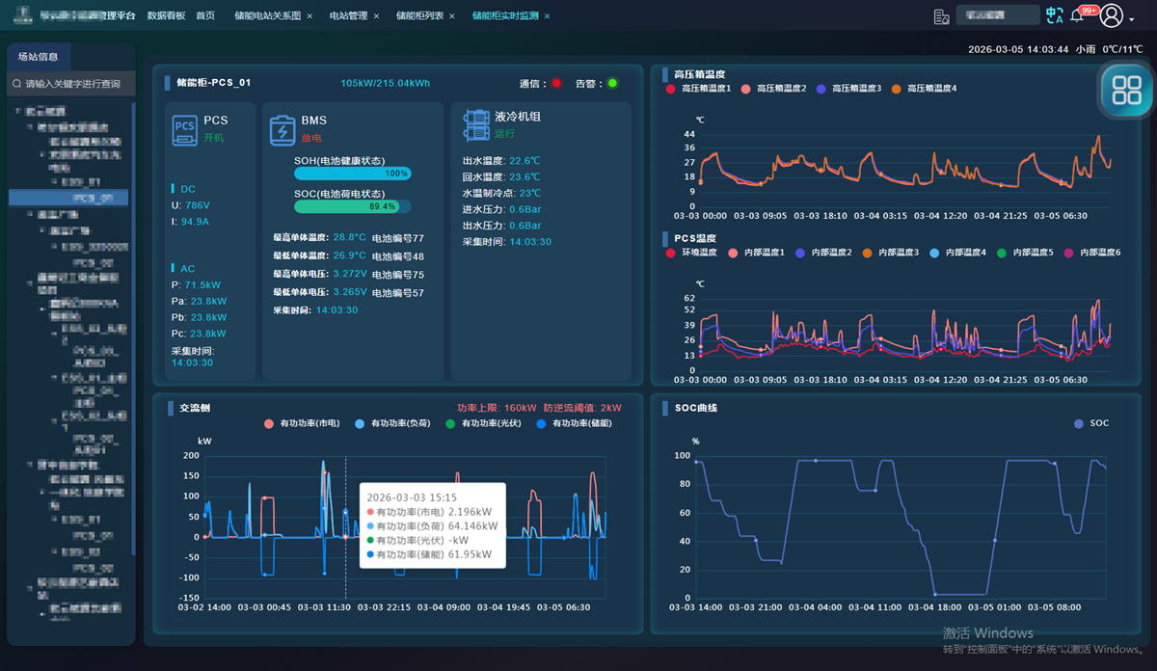Click the green 告警 indicator light
Screen dimensions: 1157x671
pos(612,84)
